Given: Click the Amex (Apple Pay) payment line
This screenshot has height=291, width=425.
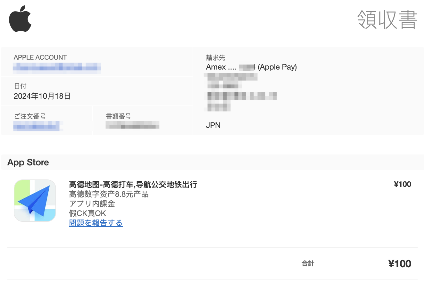Looking at the screenshot, I should point(251,67).
